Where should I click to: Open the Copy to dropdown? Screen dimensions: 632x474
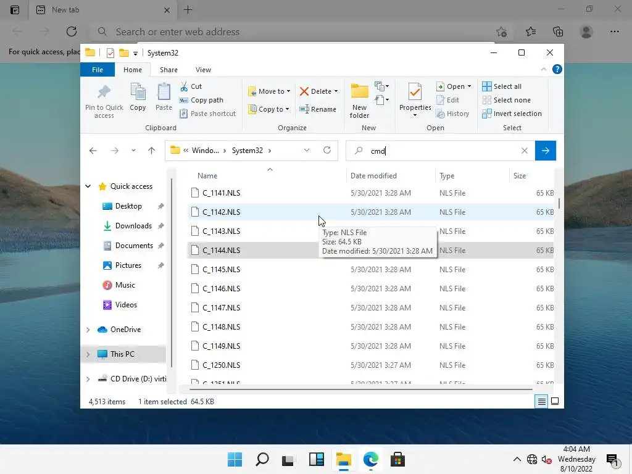pos(269,109)
